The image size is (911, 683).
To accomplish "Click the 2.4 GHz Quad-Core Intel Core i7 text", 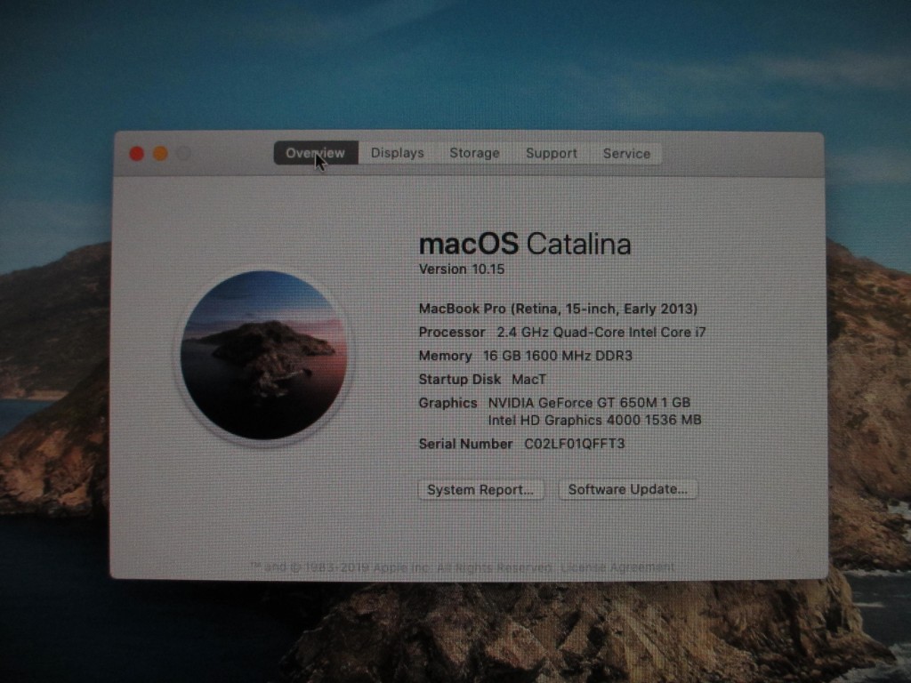I will click(601, 333).
